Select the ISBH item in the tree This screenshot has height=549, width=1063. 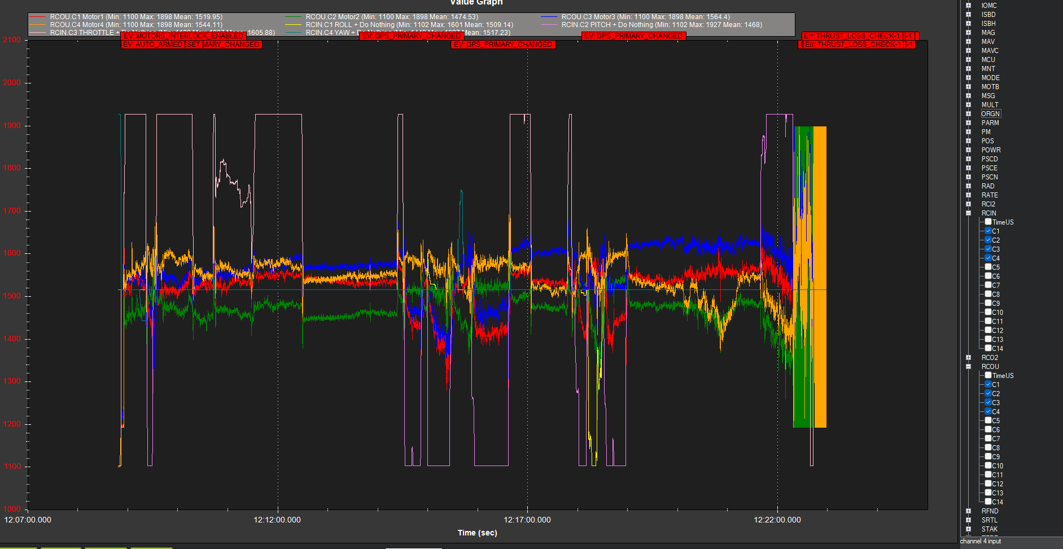click(988, 24)
